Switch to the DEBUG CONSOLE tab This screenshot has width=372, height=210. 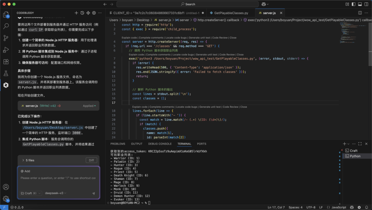pyautogui.click(x=160, y=144)
